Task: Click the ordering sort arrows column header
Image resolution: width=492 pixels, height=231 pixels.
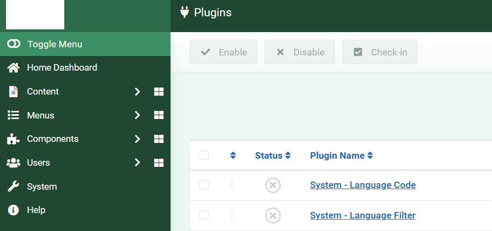Action: coord(233,155)
